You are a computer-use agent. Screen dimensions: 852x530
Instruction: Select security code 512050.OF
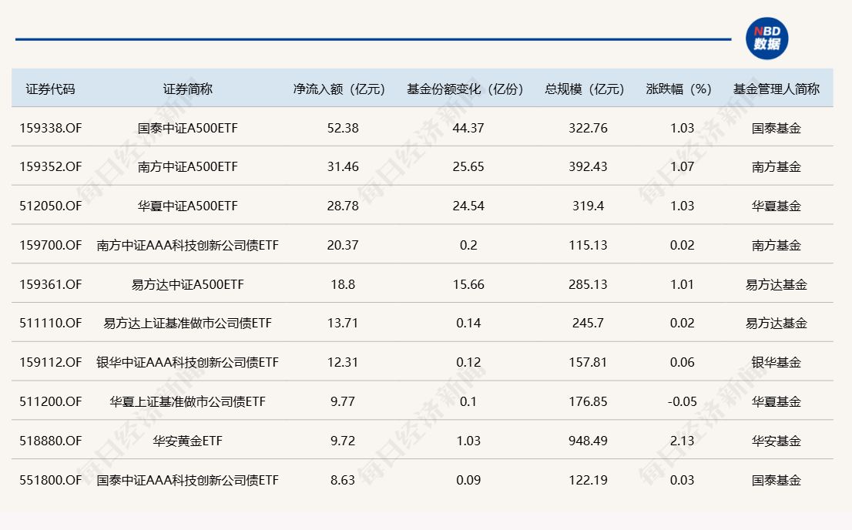[51, 206]
